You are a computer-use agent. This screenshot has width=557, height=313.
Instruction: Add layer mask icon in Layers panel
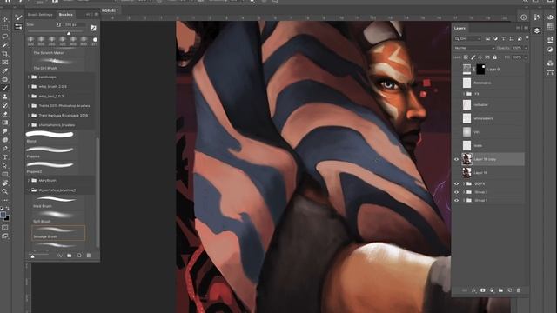483,290
